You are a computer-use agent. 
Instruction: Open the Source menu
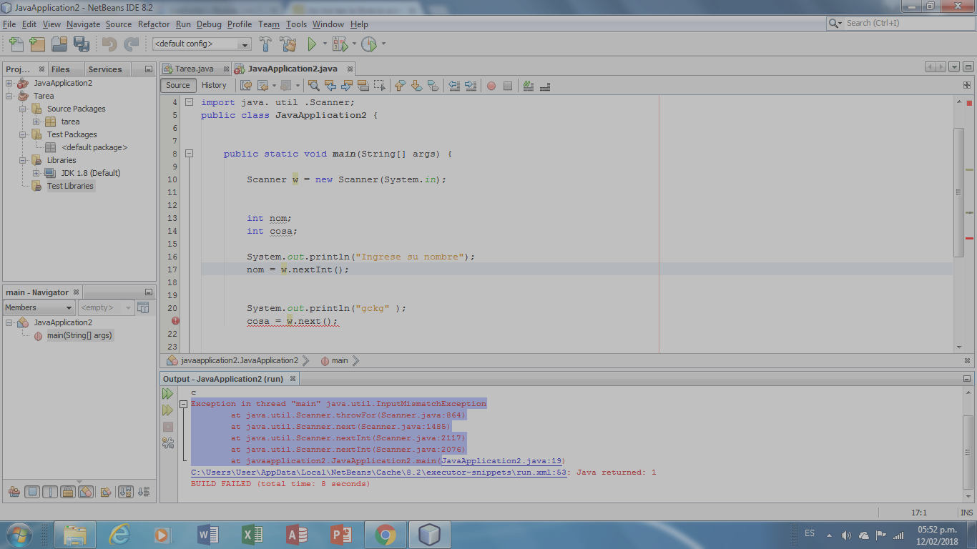119,24
